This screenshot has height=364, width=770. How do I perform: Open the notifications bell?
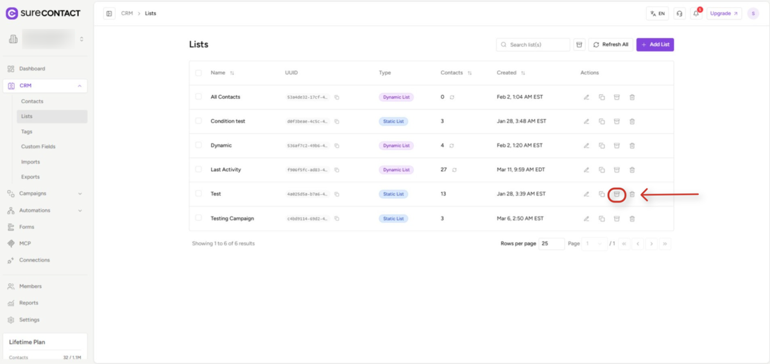[696, 13]
